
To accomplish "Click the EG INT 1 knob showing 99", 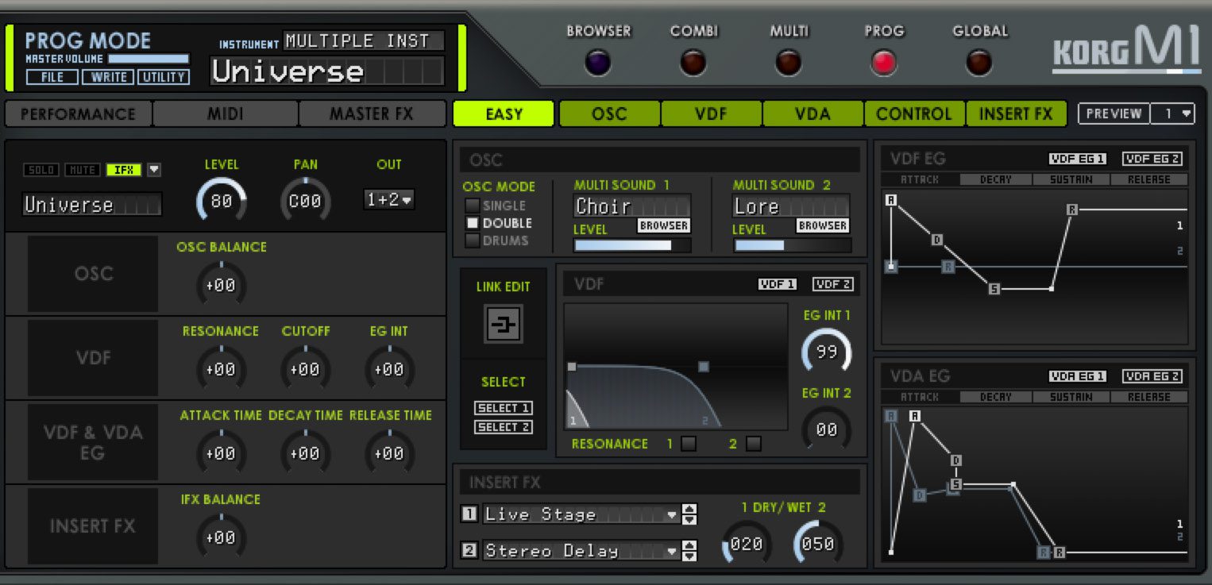I will click(826, 352).
